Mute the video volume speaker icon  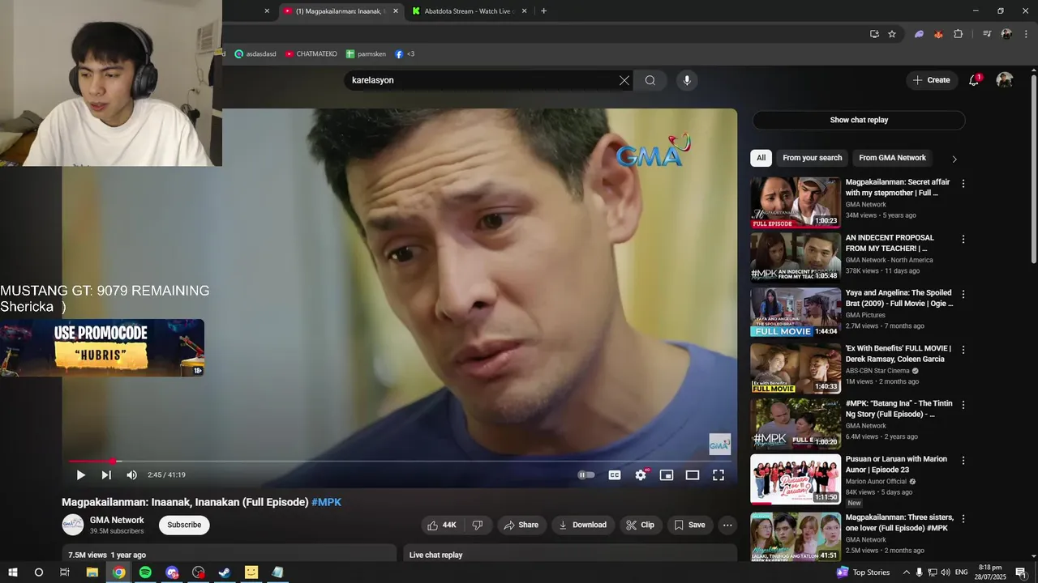click(132, 475)
